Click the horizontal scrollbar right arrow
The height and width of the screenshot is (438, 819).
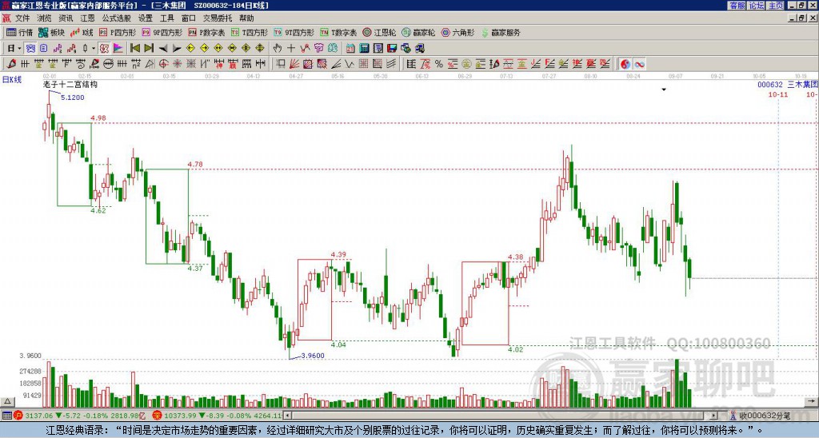(714, 416)
